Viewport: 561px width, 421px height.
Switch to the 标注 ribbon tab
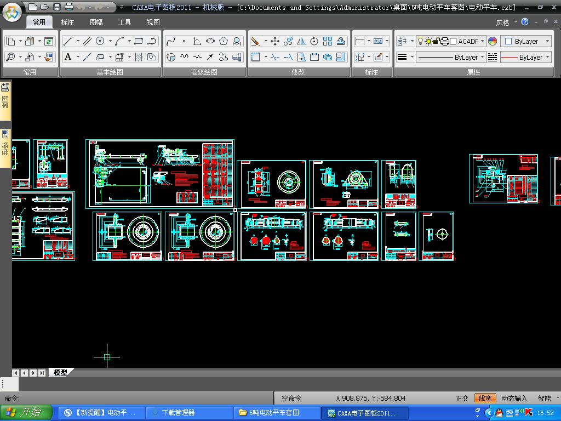pyautogui.click(x=68, y=22)
